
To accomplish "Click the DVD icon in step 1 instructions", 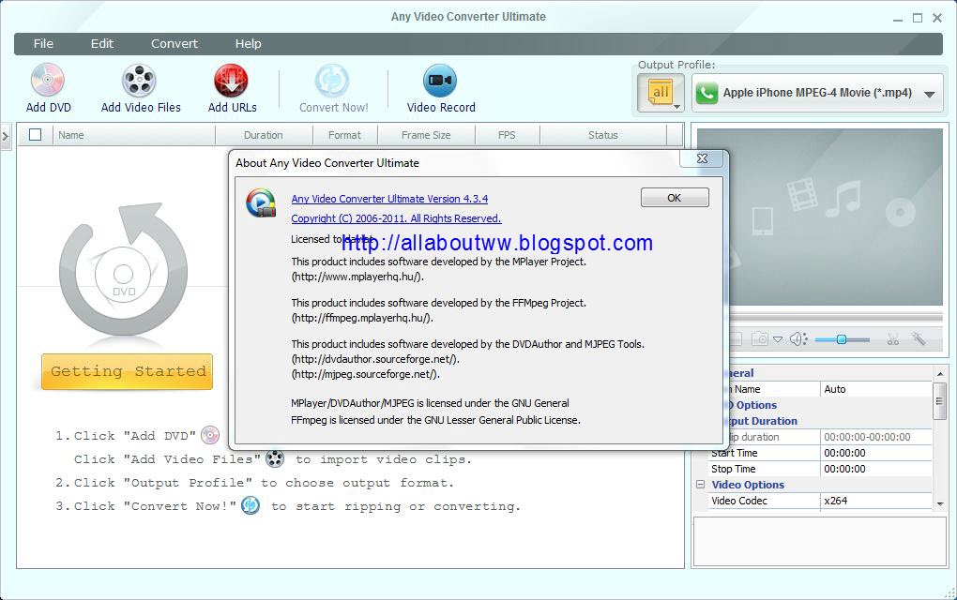I will click(x=210, y=435).
